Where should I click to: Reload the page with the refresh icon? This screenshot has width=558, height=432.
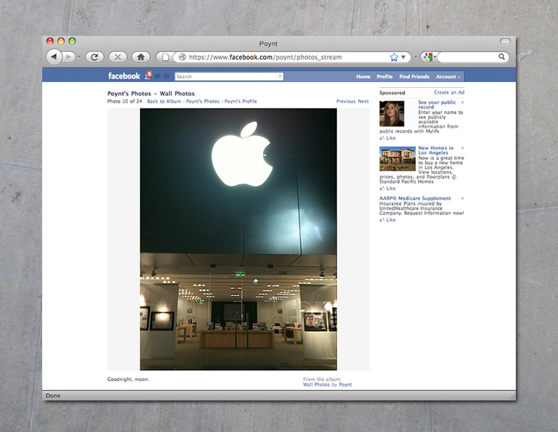click(x=94, y=57)
